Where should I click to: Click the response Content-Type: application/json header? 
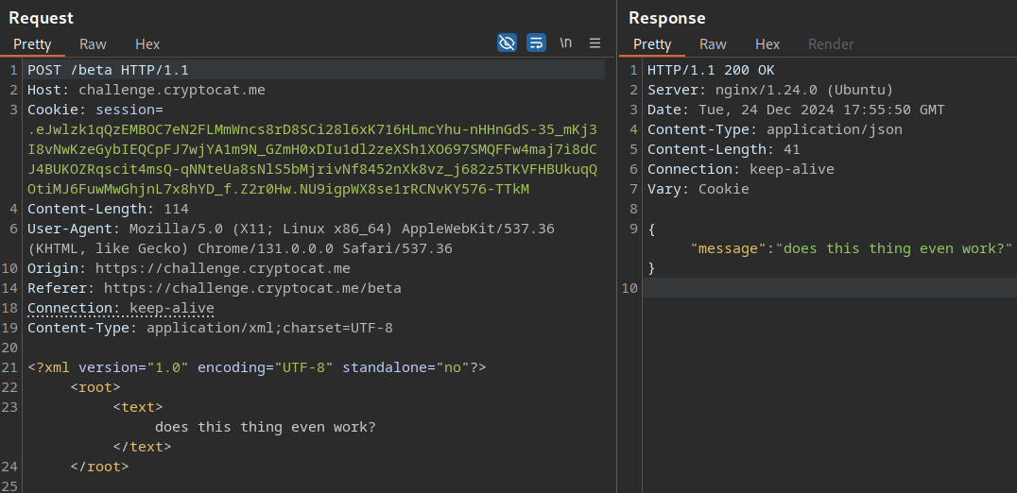(774, 129)
